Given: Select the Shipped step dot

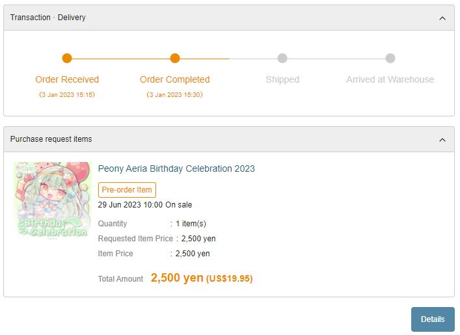Looking at the screenshot, I should click(282, 59).
